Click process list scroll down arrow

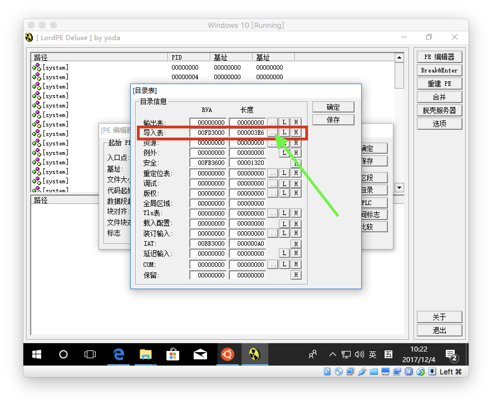399,187
